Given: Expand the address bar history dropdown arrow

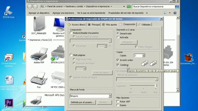Looking at the screenshot, I should click(124, 6).
